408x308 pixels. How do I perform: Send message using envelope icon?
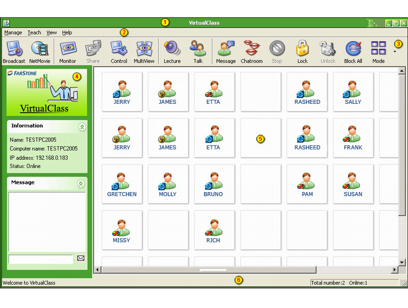point(81,258)
